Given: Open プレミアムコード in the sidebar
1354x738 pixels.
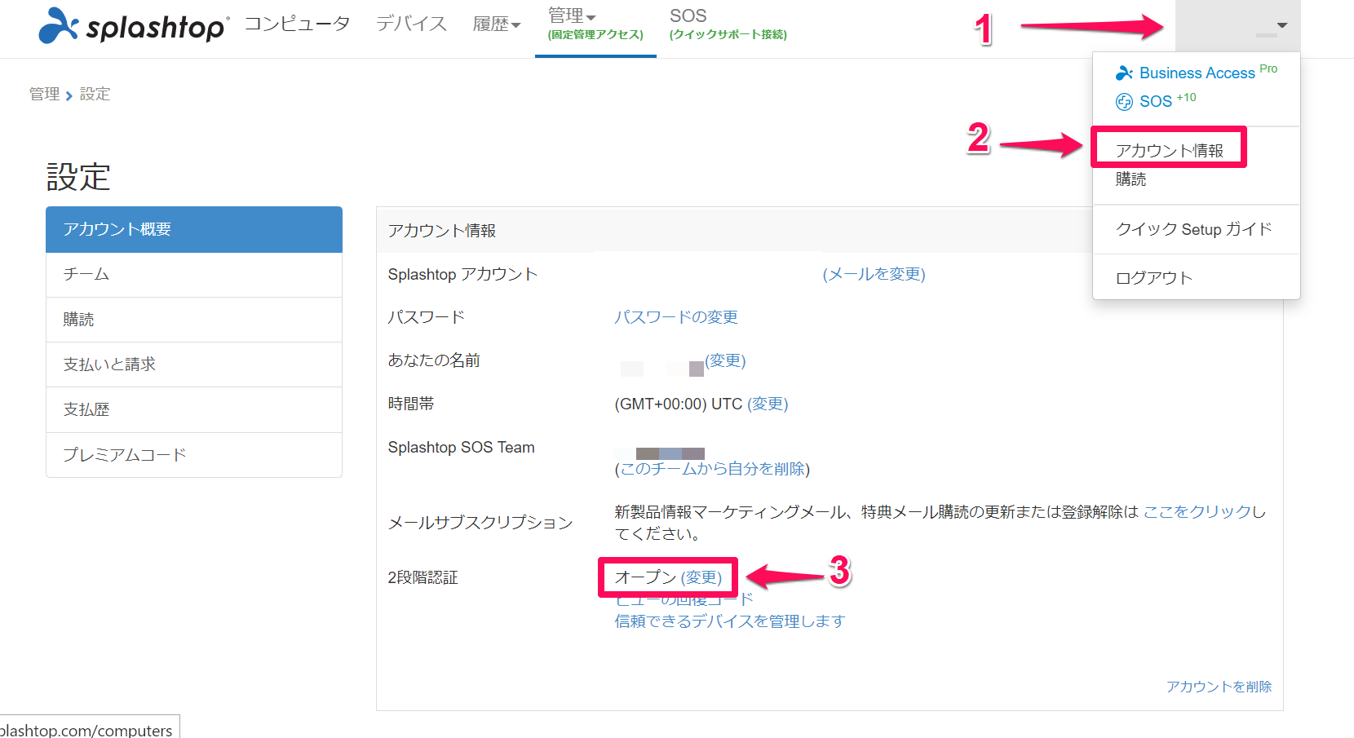Looking at the screenshot, I should pyautogui.click(x=194, y=455).
